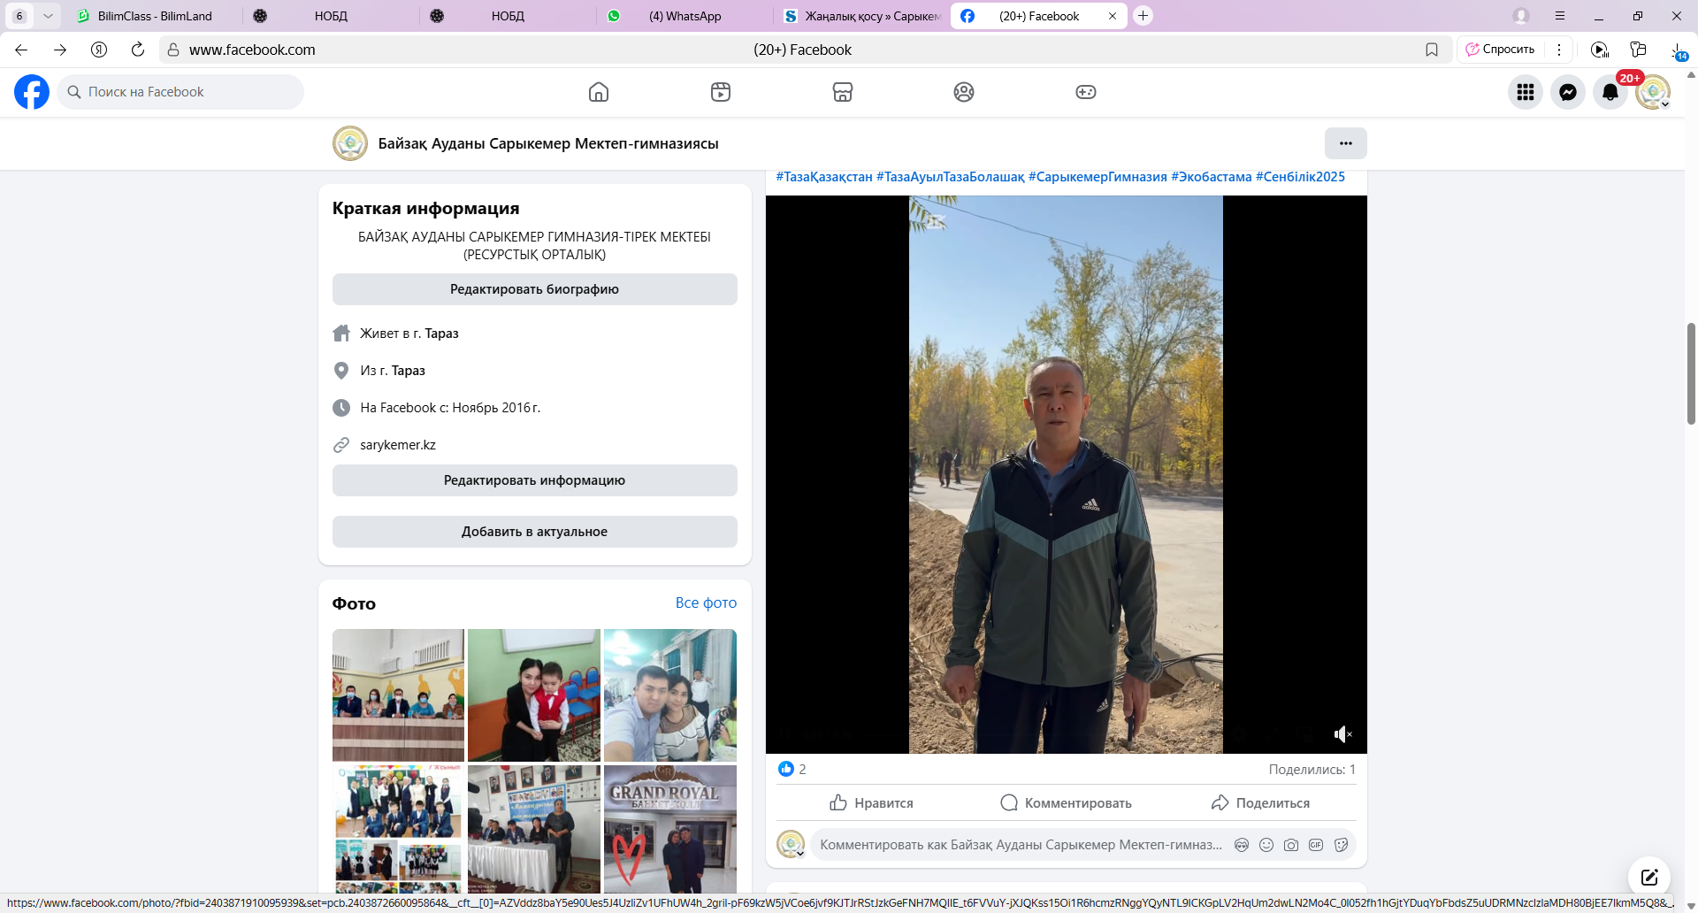Open the Messenger chats icon
Screen dimensions: 1698x913
[1568, 92]
